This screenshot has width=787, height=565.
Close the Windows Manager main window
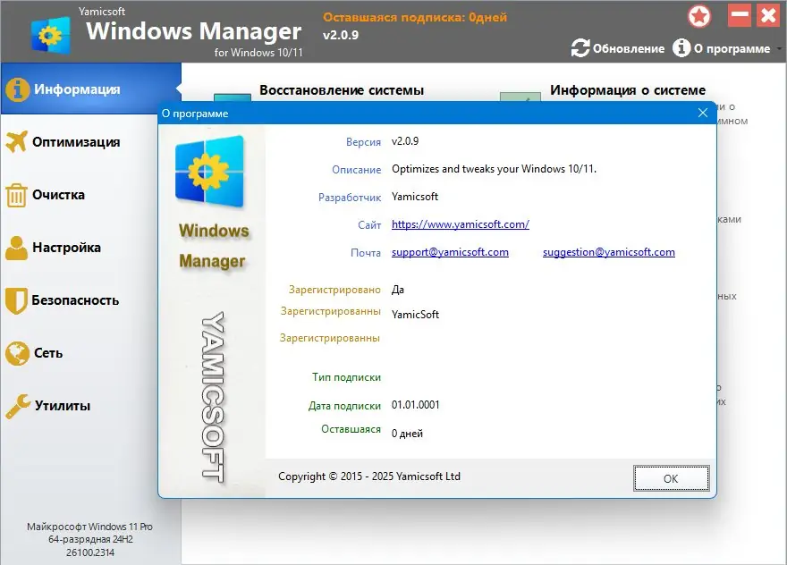click(768, 15)
